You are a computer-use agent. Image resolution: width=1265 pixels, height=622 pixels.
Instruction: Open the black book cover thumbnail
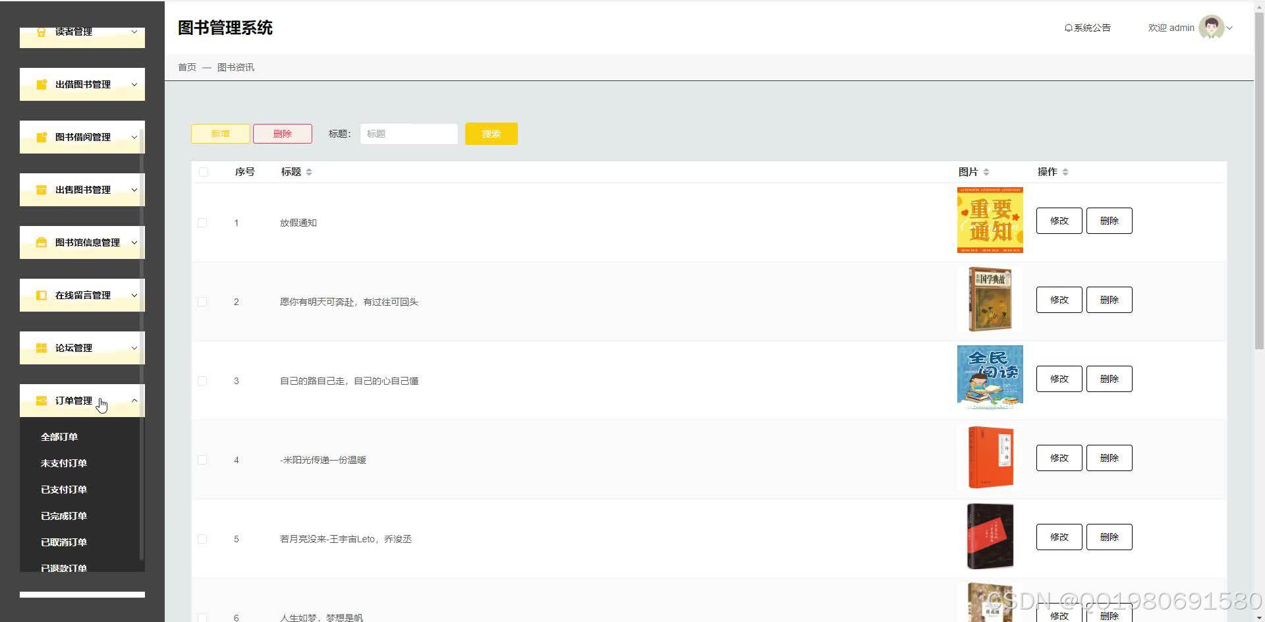tap(990, 536)
